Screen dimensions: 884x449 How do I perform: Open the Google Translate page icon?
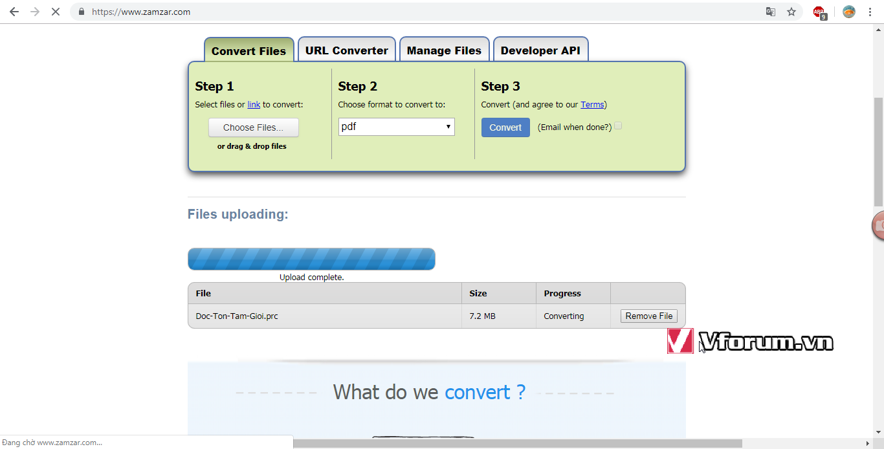click(771, 12)
